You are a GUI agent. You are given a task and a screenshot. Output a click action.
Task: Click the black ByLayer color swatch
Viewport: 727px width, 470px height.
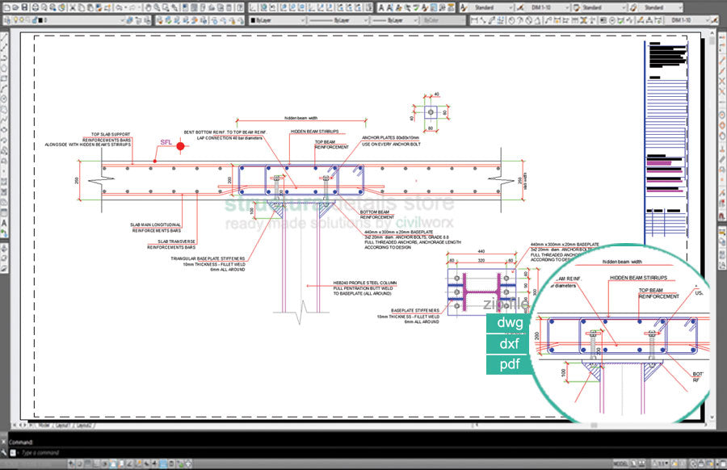point(254,19)
